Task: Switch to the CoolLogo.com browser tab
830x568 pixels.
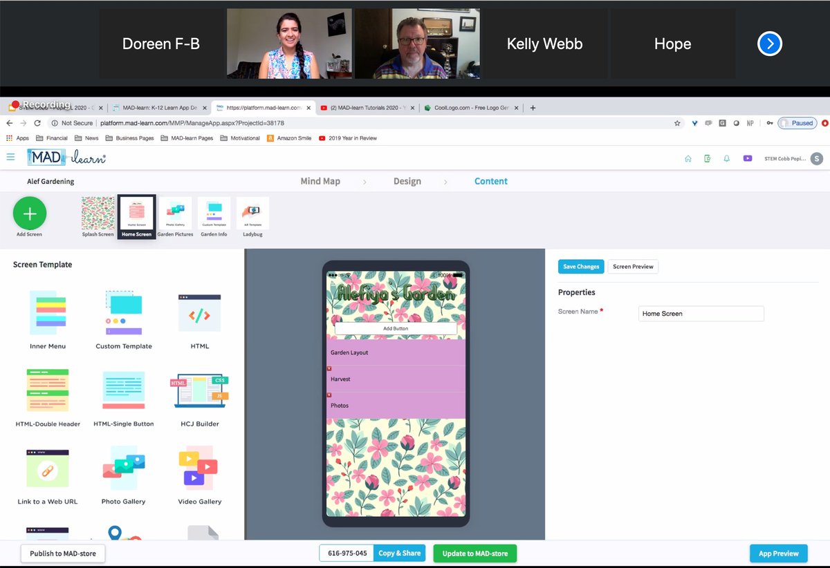Action: pos(470,108)
